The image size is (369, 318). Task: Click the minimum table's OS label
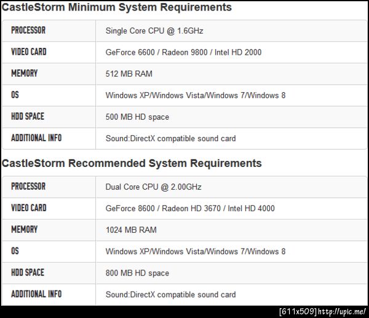[x=15, y=95]
